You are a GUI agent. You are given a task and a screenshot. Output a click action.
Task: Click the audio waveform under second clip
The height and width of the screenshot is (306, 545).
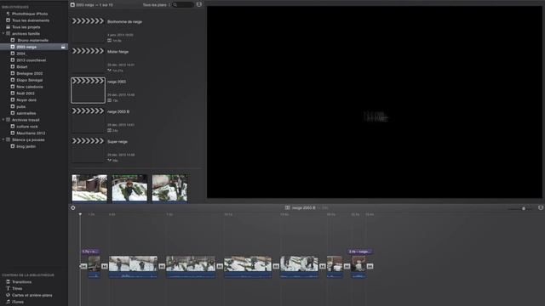click(x=133, y=275)
